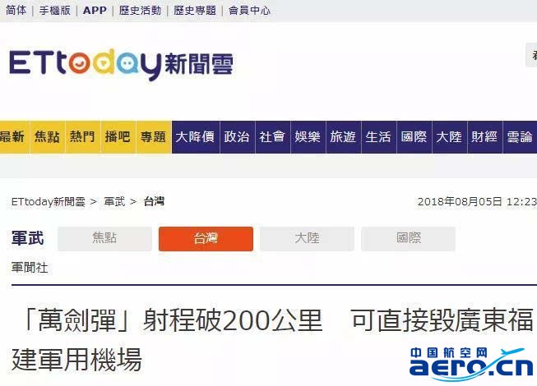Open the 社會 navigation item
Screen dimensions: 537x386
point(272,137)
